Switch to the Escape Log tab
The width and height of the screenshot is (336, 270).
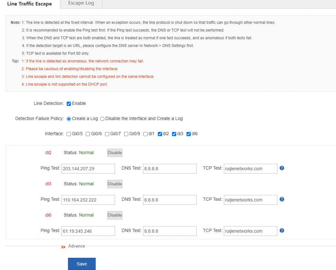point(81,3)
